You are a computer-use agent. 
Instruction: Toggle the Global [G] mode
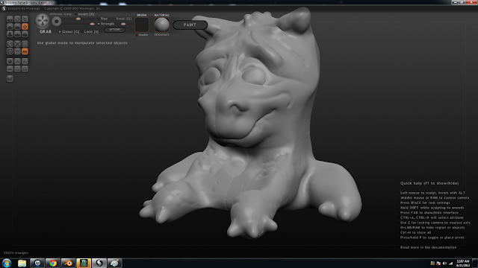[69, 31]
